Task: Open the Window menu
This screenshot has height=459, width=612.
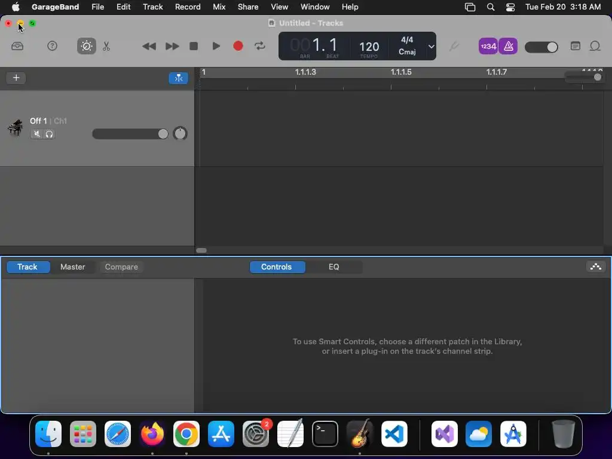Action: click(x=315, y=7)
